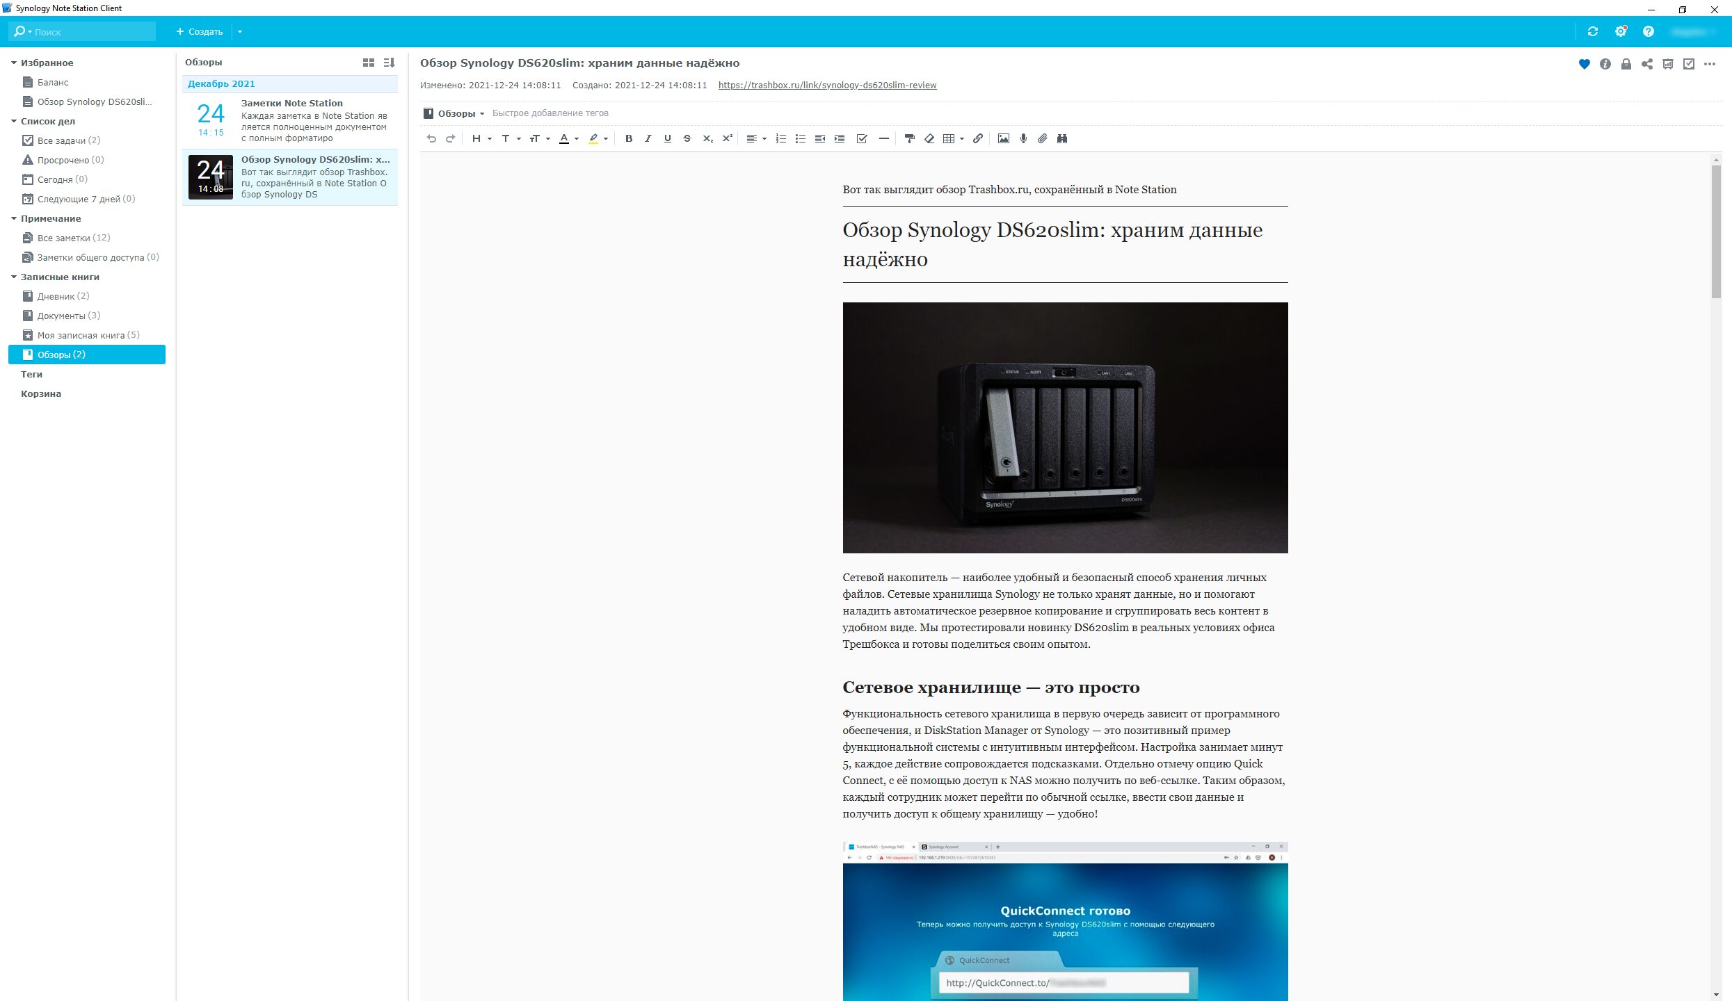Apply superscript formatting
The width and height of the screenshot is (1732, 1001).
click(x=727, y=138)
